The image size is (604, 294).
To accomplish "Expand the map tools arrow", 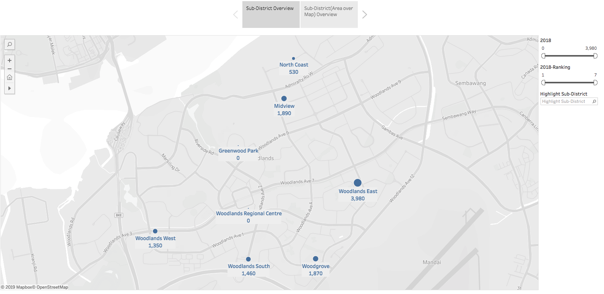I will 10,88.
